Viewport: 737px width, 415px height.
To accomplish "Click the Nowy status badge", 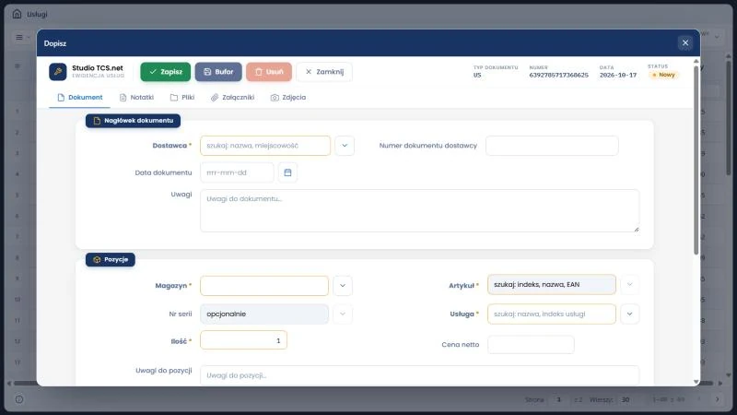I will (663, 75).
